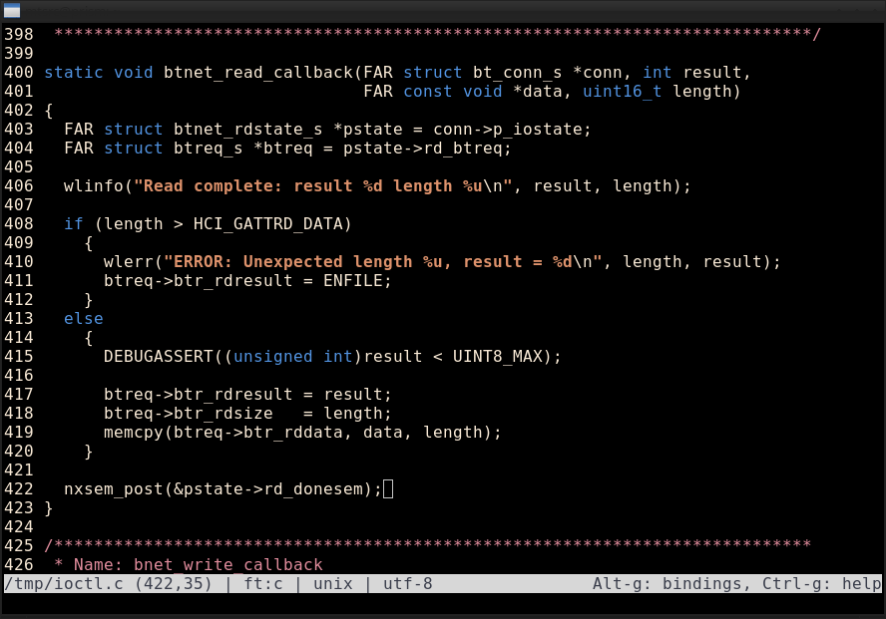The image size is (886, 619).
Task: Click the unix file format indicator
Action: [x=332, y=584]
